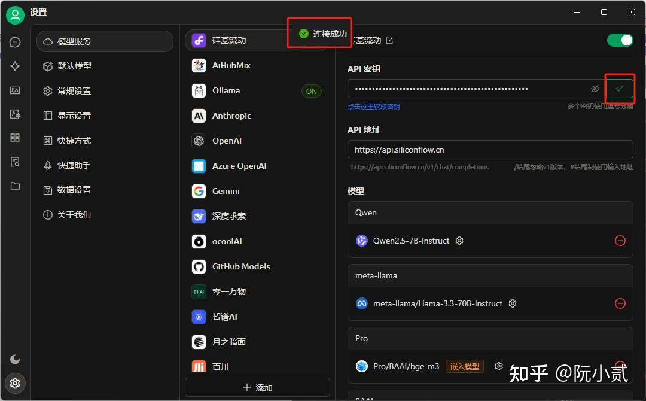Click the API 地址 input field
The image size is (646, 401).
pyautogui.click(x=490, y=150)
